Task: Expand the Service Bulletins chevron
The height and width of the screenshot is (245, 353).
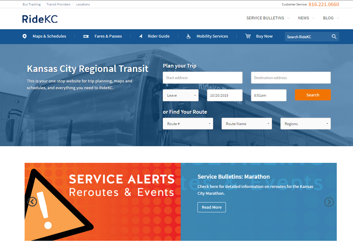Action: click(288, 18)
